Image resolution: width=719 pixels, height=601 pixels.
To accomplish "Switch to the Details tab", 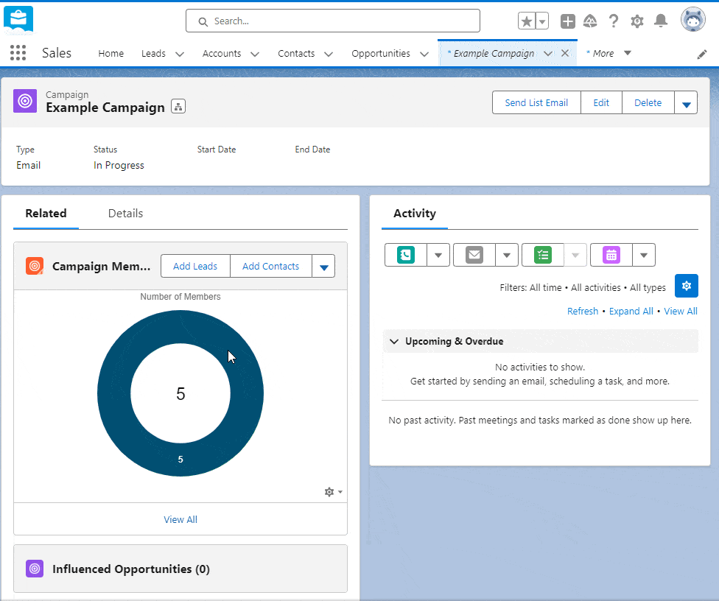I will point(126,213).
